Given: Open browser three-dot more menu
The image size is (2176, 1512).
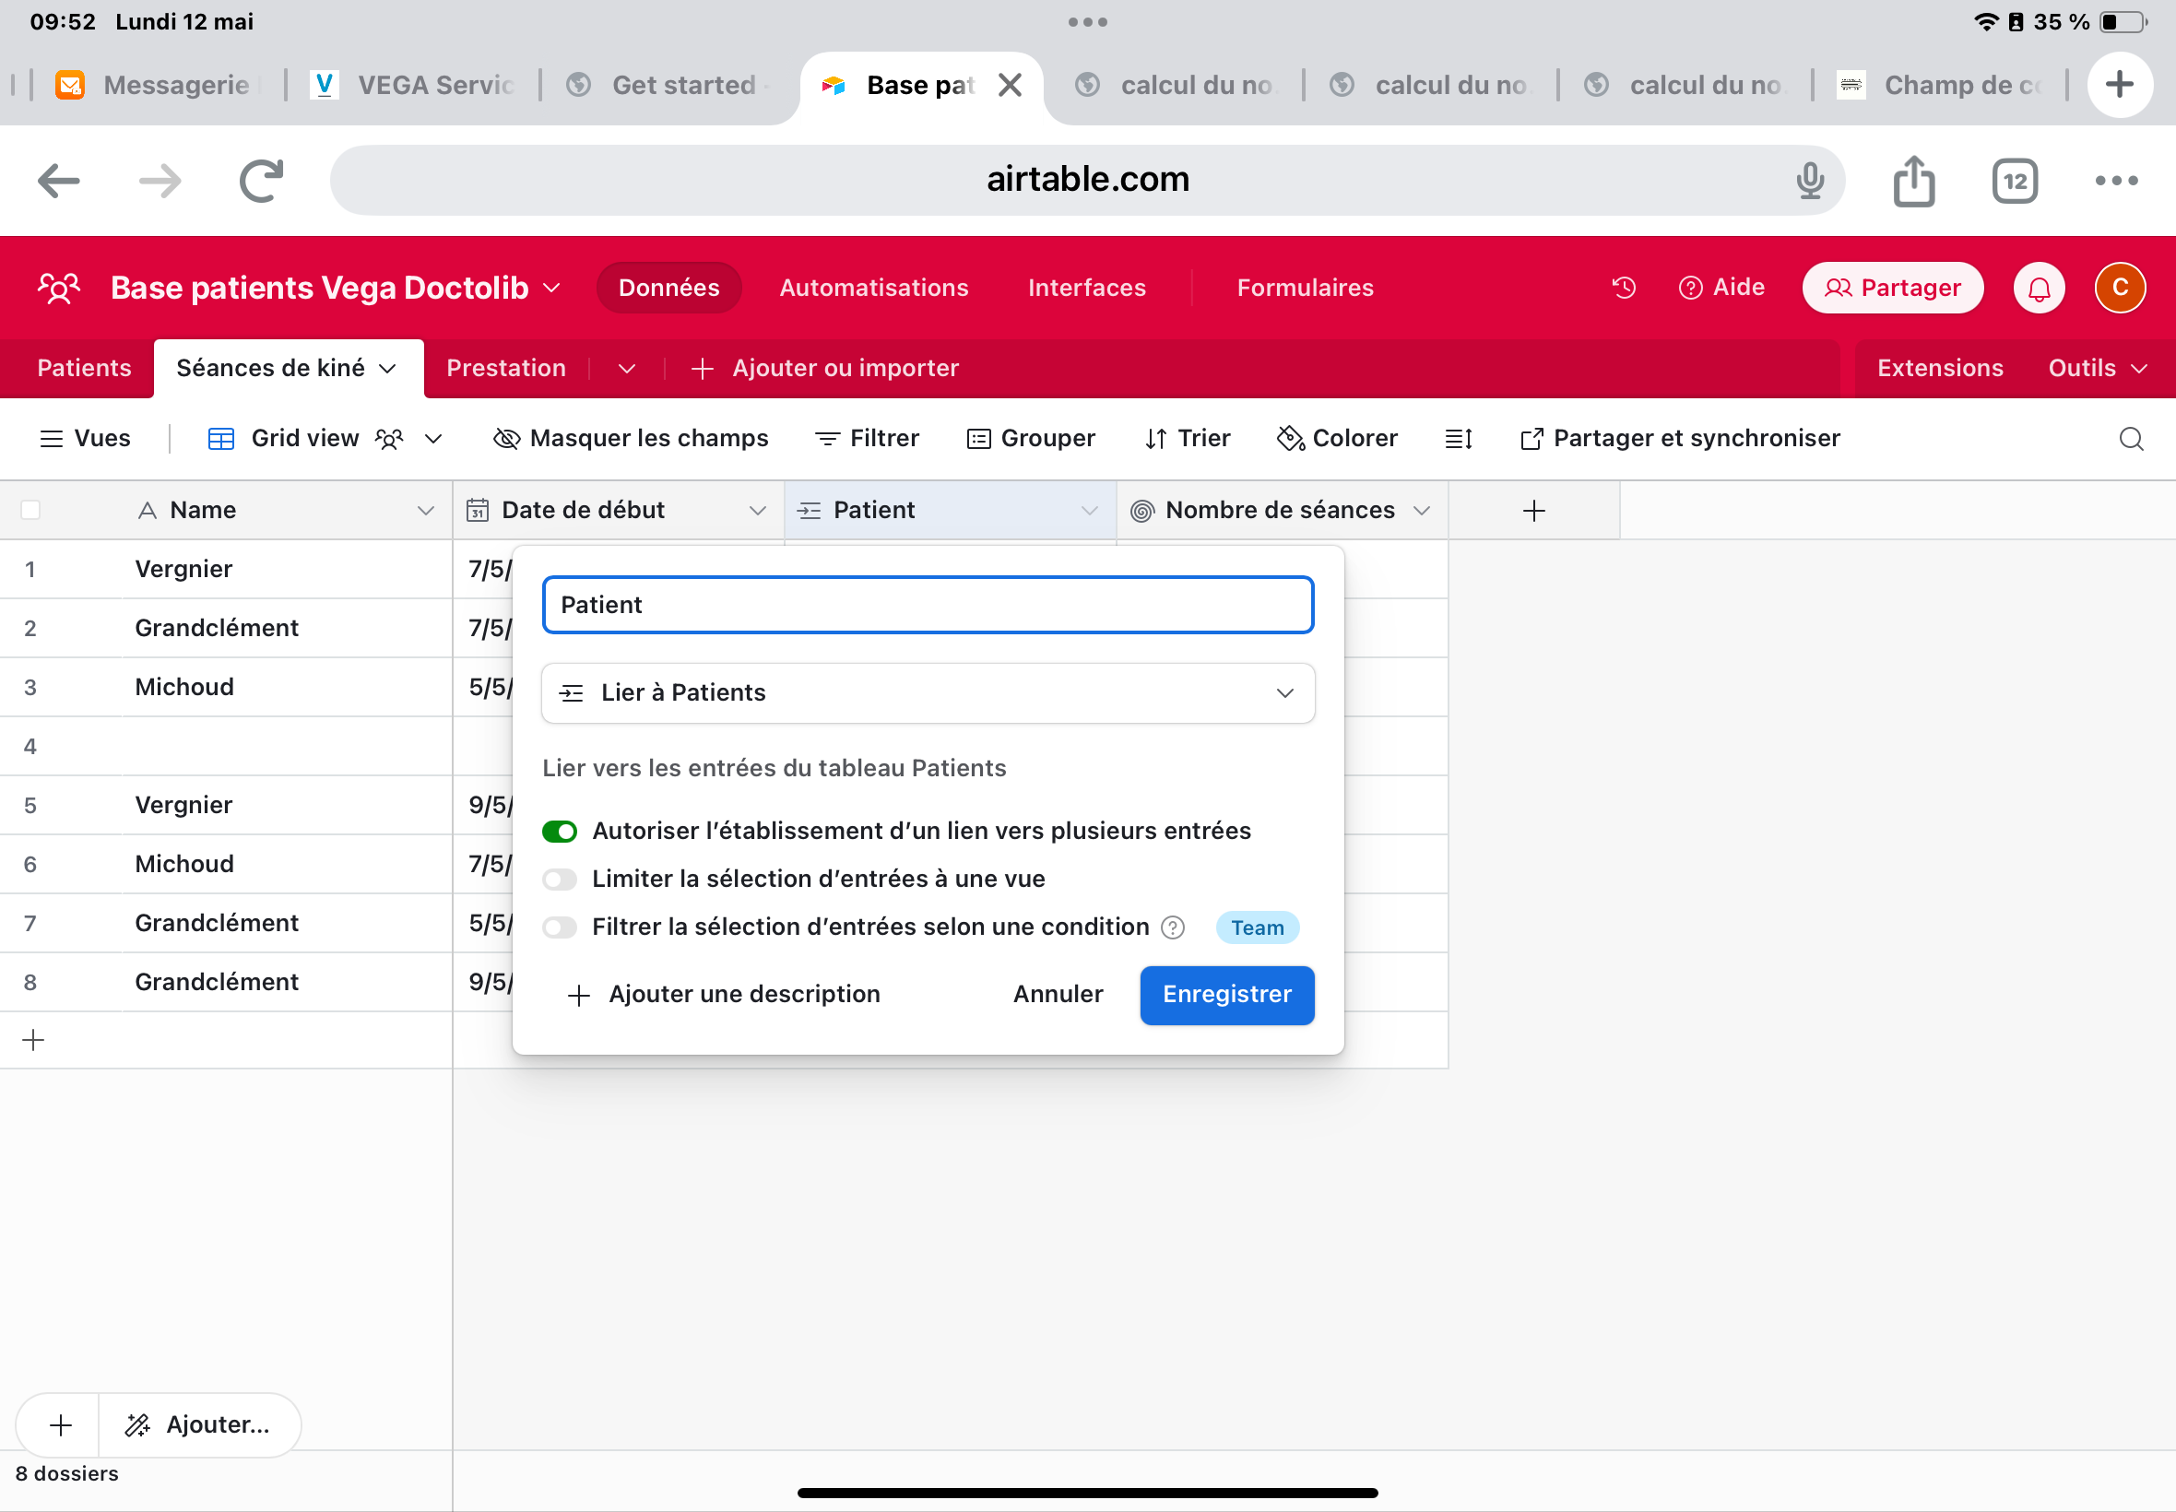Looking at the screenshot, I should pyautogui.click(x=2116, y=180).
